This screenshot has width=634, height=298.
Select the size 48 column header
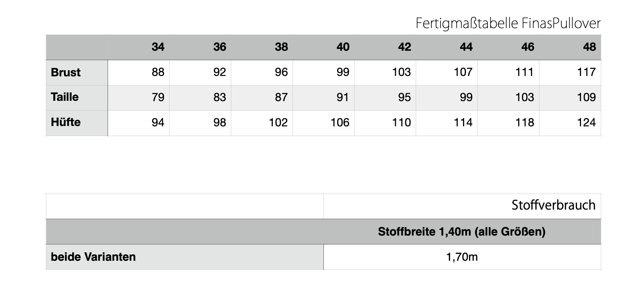[x=589, y=47]
